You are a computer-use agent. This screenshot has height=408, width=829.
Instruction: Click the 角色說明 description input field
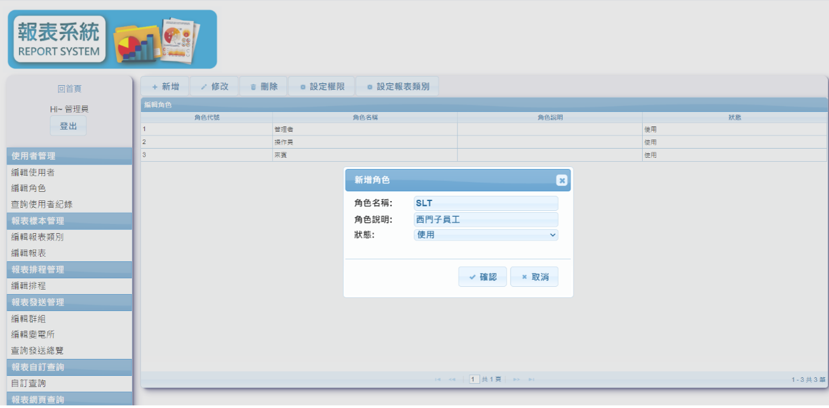point(486,219)
